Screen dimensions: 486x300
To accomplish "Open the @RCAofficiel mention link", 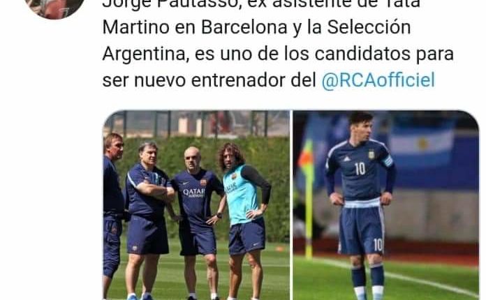I will 378,80.
